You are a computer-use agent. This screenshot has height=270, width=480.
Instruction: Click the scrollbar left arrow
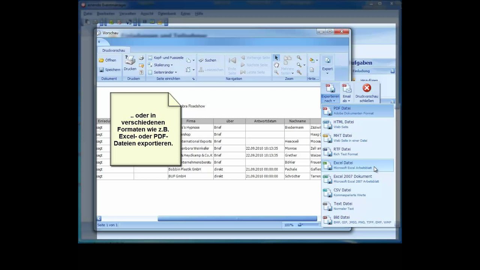pyautogui.click(x=99, y=219)
